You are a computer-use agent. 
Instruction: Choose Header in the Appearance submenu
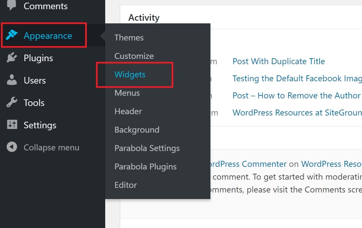pos(128,111)
